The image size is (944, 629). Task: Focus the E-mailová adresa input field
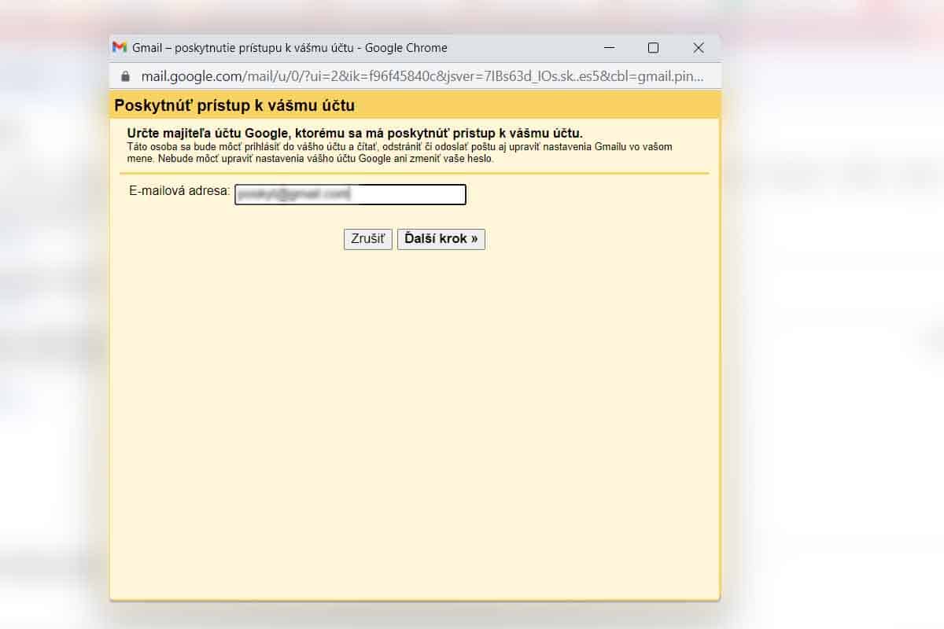tap(350, 194)
